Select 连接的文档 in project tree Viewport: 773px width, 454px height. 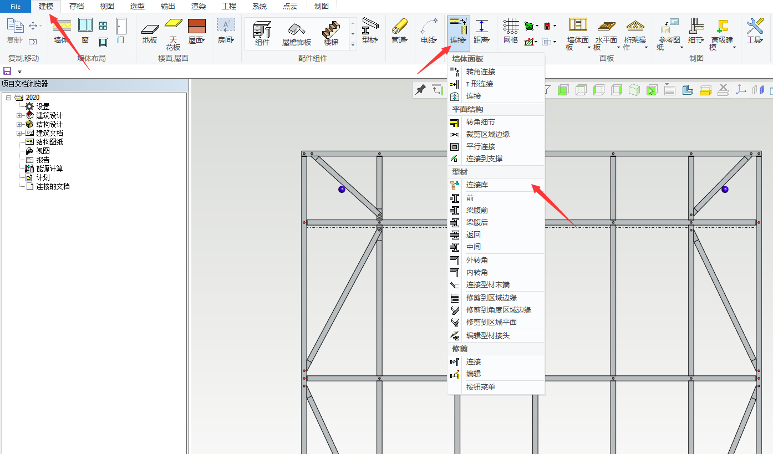(x=53, y=186)
